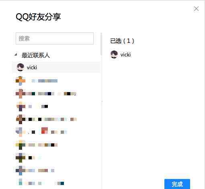Viewport: 205px width, 189px height.
Task: Click vicki's avatar under 已选
Action: 114,54
